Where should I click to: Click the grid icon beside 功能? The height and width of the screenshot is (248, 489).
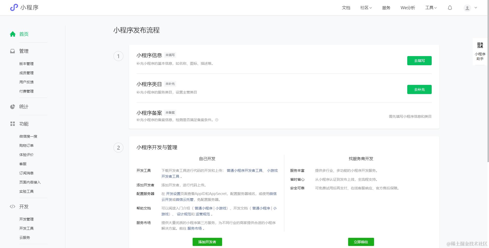pyautogui.click(x=12, y=124)
